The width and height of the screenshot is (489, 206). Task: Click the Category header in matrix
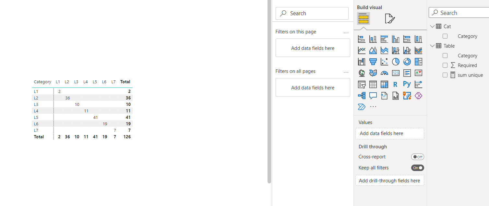pos(42,82)
